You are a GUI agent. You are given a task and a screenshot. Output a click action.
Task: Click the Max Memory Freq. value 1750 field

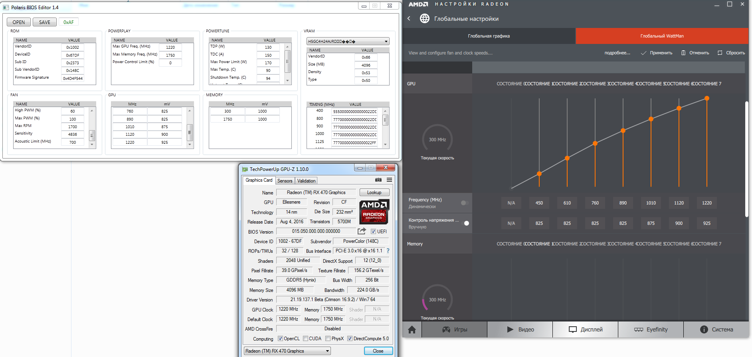click(170, 55)
